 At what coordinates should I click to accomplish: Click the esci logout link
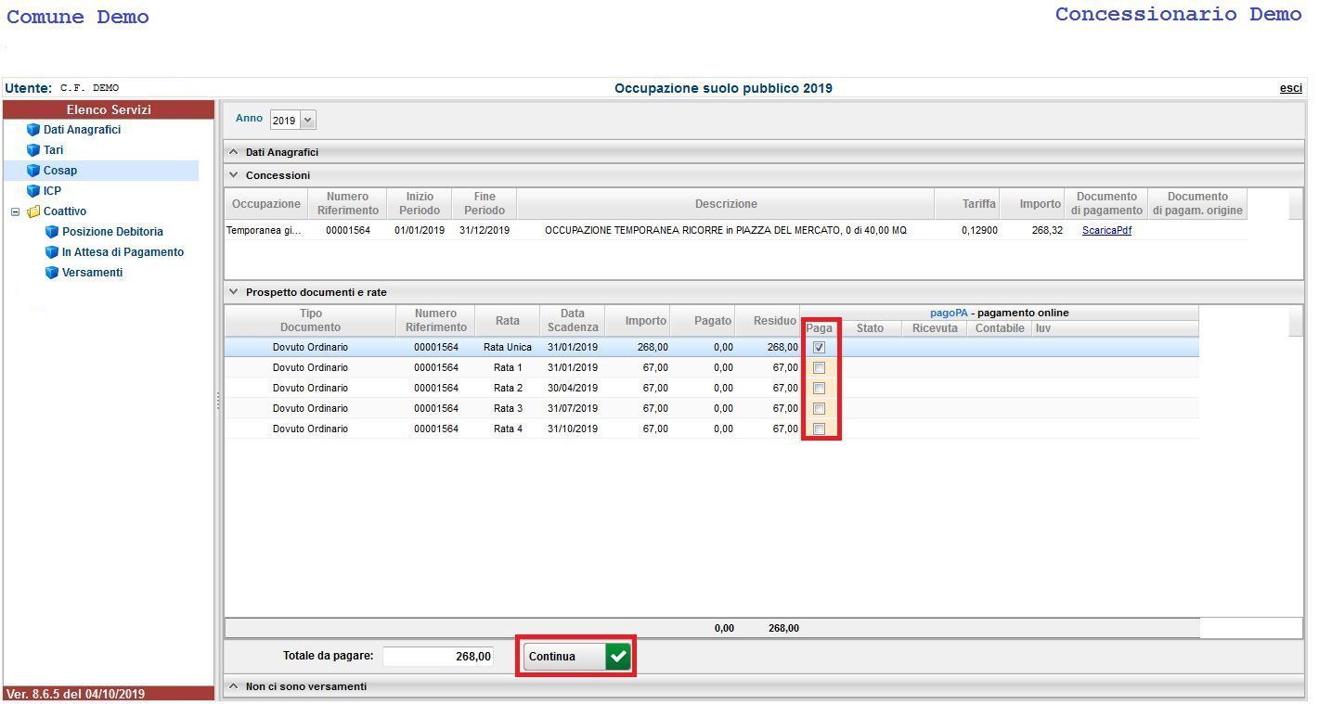click(1290, 88)
